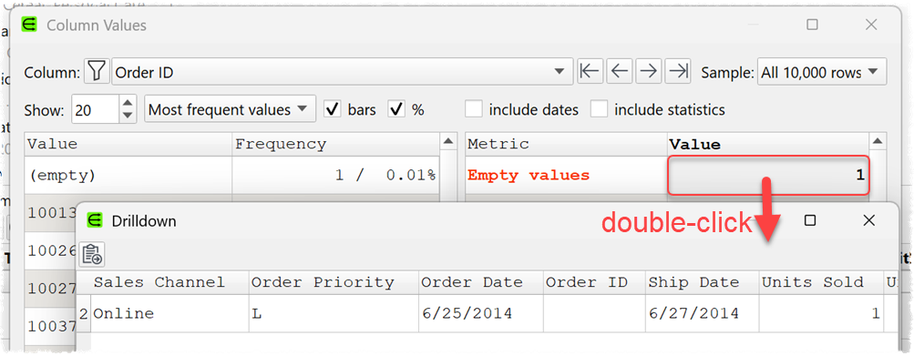Screen dimensions: 914x356
Task: Jump to first column arrow button
Action: point(590,72)
